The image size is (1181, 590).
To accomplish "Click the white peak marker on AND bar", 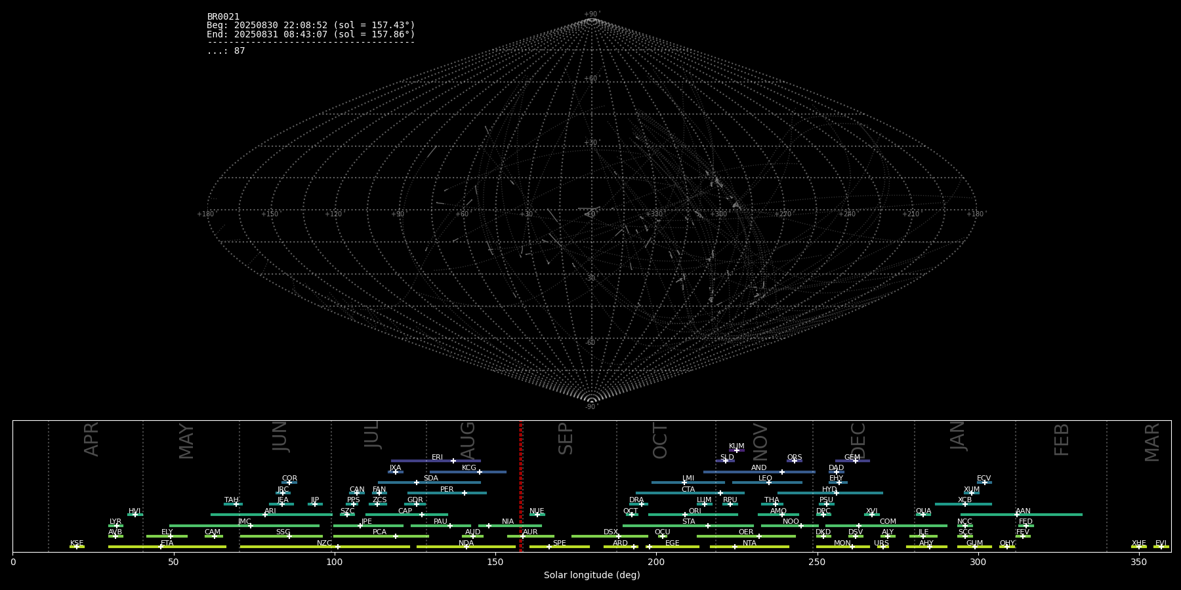I will [x=781, y=472].
